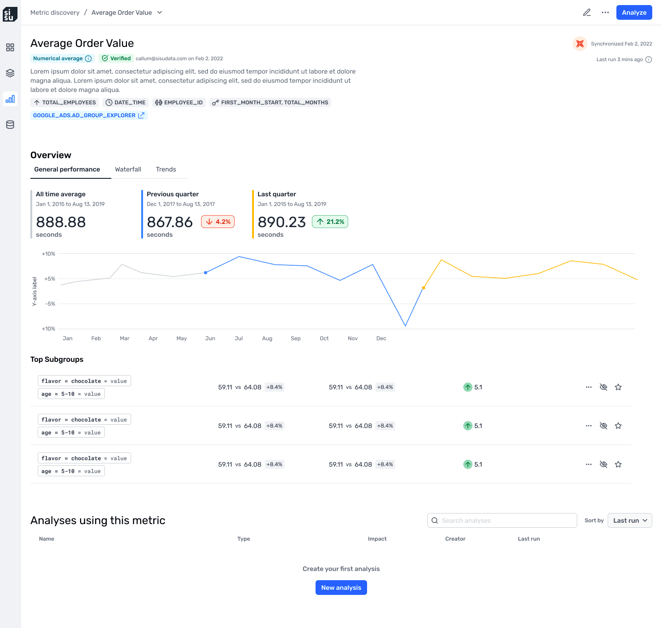Open the database icon in the sidebar
The height and width of the screenshot is (628, 661).
pyautogui.click(x=10, y=124)
